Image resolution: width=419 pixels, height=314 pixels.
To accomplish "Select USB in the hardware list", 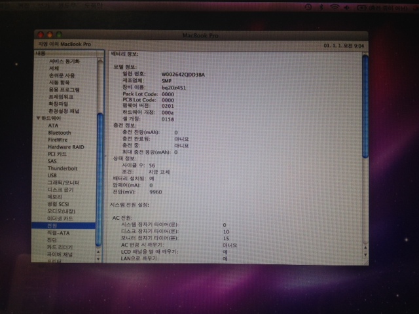I will 52,175.
